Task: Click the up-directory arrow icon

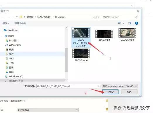Action: pos(17,17)
